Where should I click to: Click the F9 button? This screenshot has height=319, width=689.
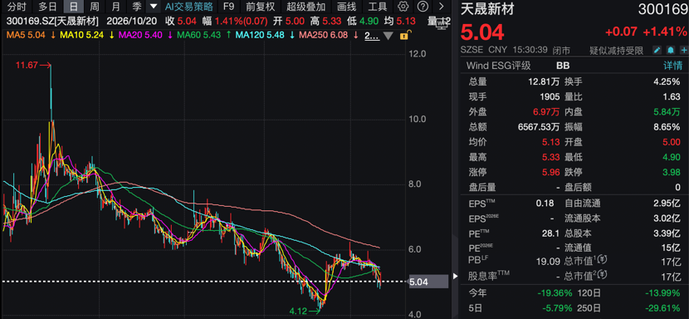point(228,6)
